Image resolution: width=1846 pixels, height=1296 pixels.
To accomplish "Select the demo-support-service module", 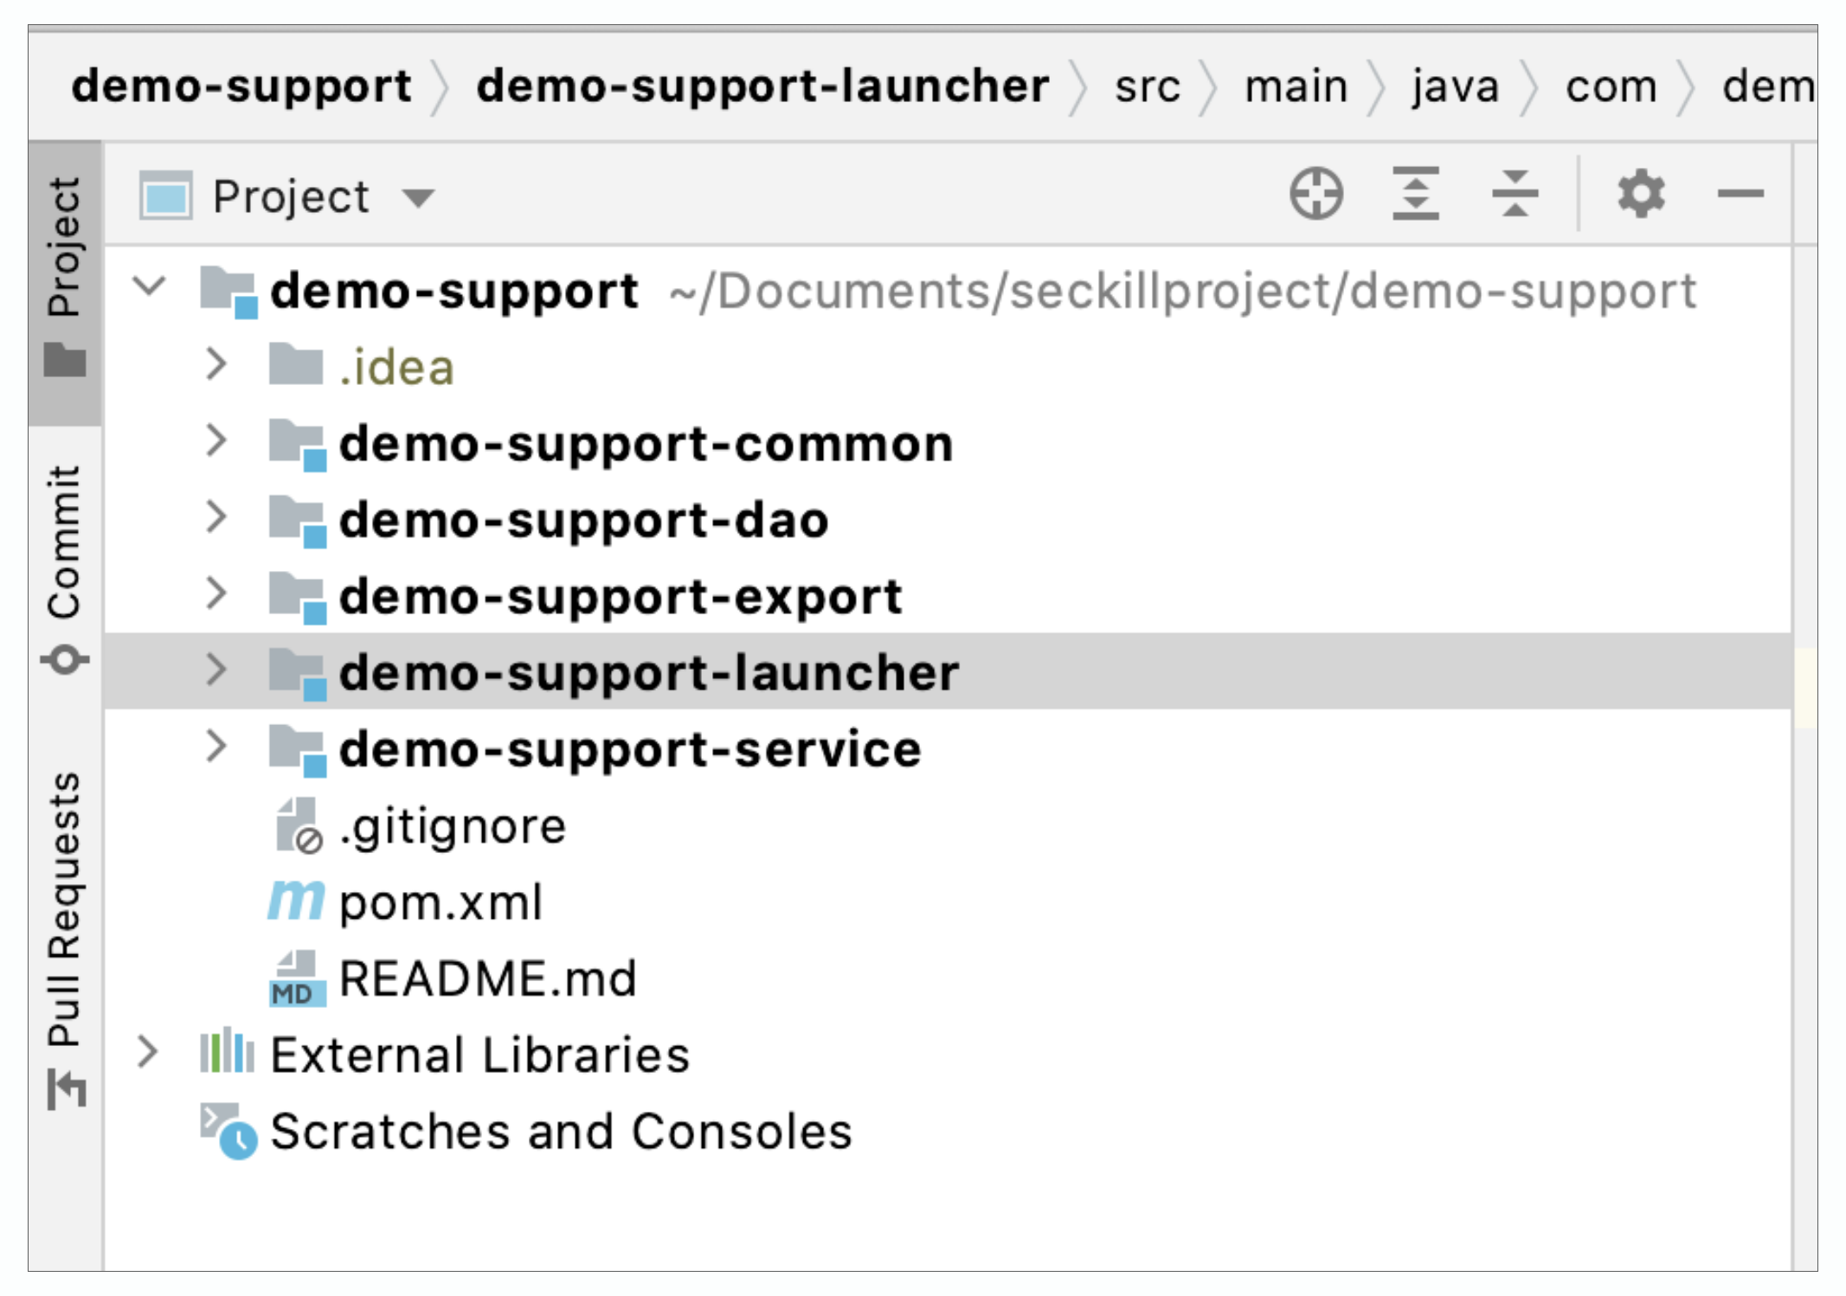I will [629, 749].
